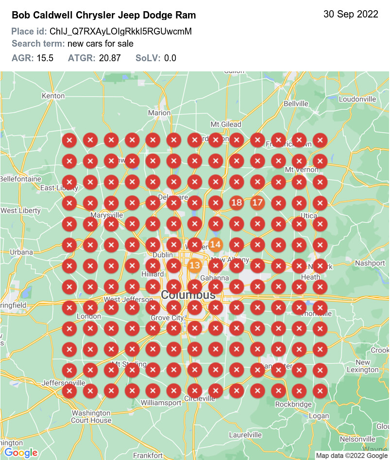390x460 pixels.
Task: Click the Nelsonville map label
Action: tap(358, 439)
